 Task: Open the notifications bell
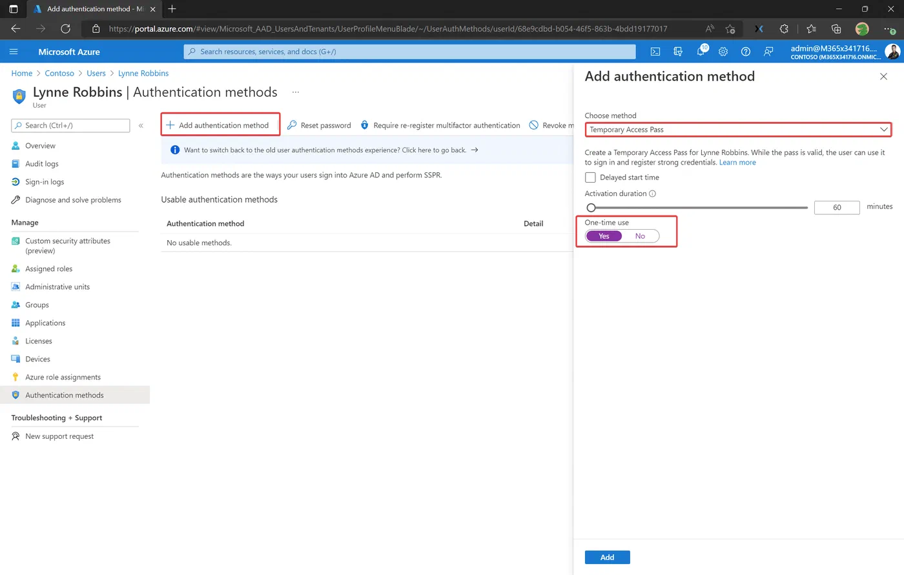click(701, 51)
